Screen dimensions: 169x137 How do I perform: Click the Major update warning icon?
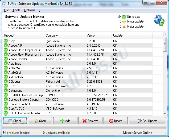(x=124, y=26)
